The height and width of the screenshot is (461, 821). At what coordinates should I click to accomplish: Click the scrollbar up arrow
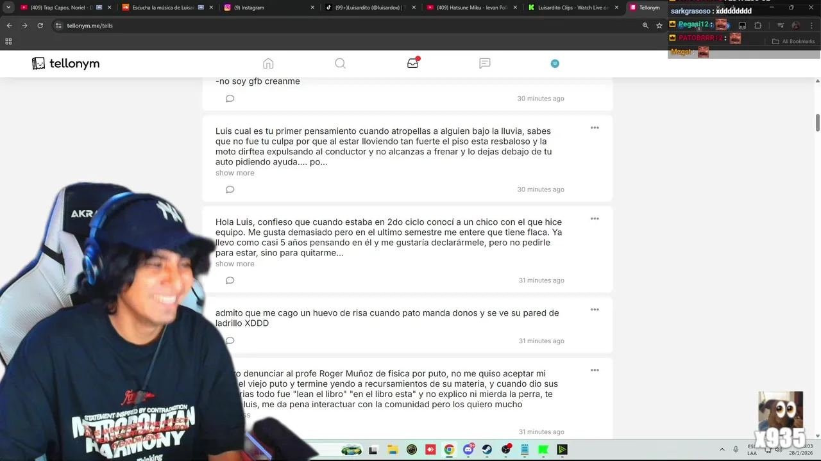click(x=817, y=81)
